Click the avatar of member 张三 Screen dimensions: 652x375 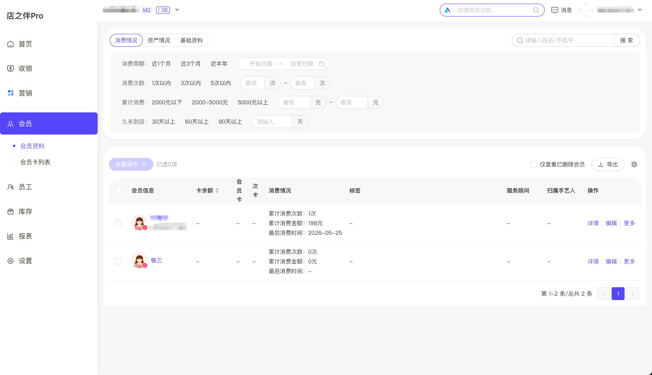(140, 261)
